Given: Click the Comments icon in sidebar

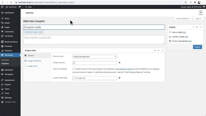Looking at the screenshot, I should [2, 32].
